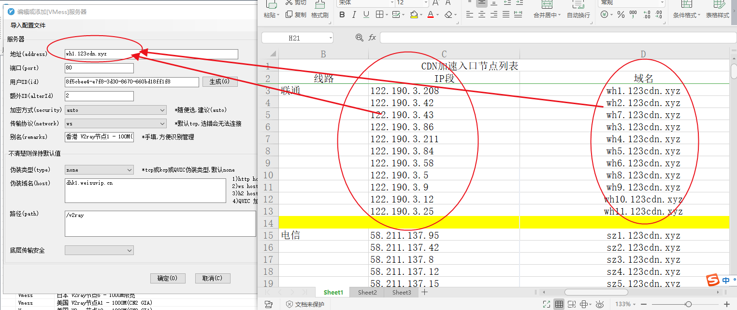Open the 导入配置文件 menu

coord(28,25)
